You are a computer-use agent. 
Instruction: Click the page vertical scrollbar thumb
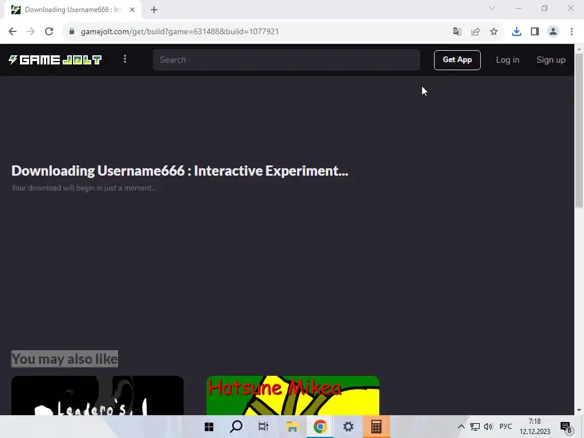tap(579, 131)
